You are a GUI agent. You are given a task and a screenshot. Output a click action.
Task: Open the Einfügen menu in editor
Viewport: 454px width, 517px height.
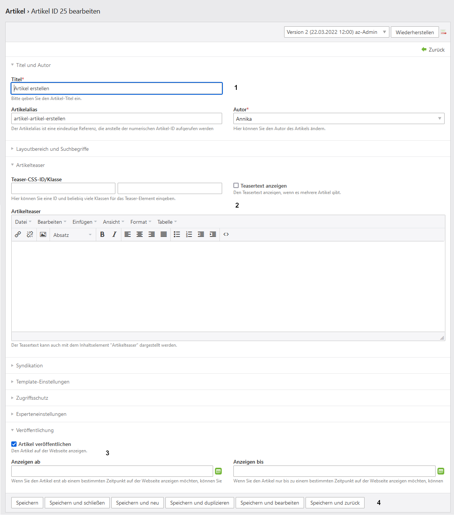pos(84,222)
